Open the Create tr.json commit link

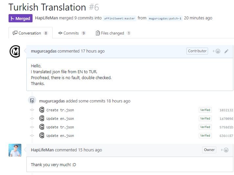(x=58, y=110)
